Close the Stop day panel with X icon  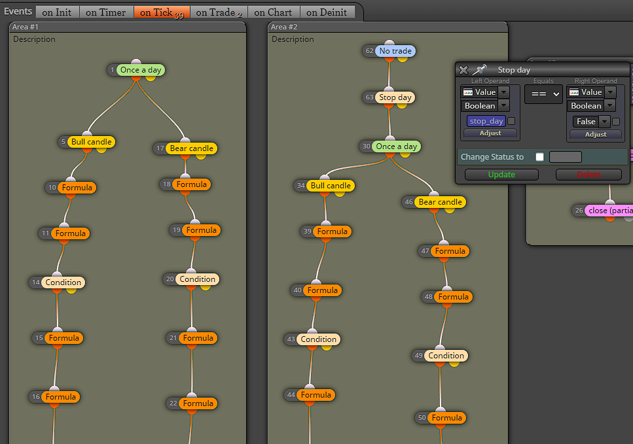pos(464,70)
